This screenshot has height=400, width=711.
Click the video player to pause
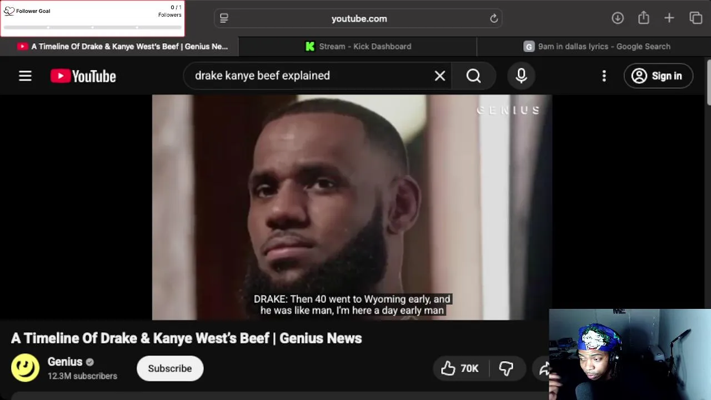point(352,207)
